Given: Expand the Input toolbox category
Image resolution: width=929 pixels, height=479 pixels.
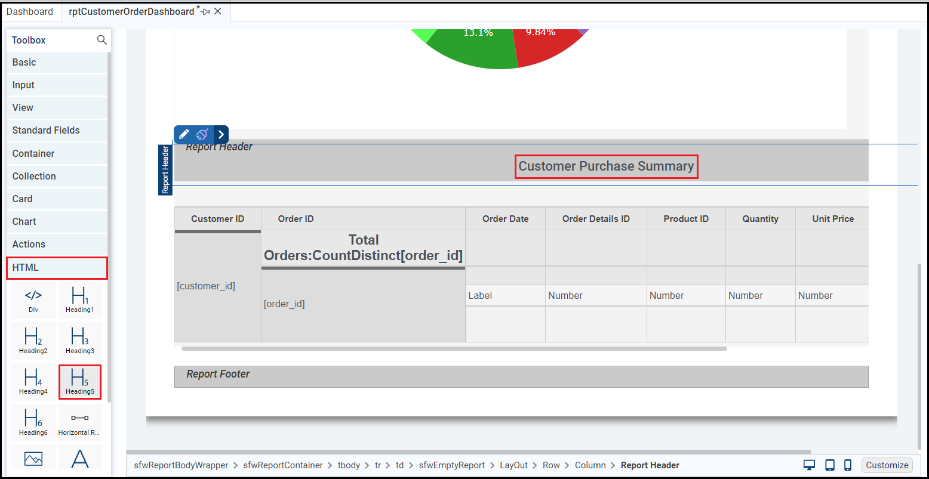Looking at the screenshot, I should (x=57, y=85).
